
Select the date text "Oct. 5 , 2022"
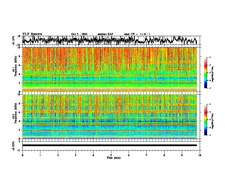point(79,34)
